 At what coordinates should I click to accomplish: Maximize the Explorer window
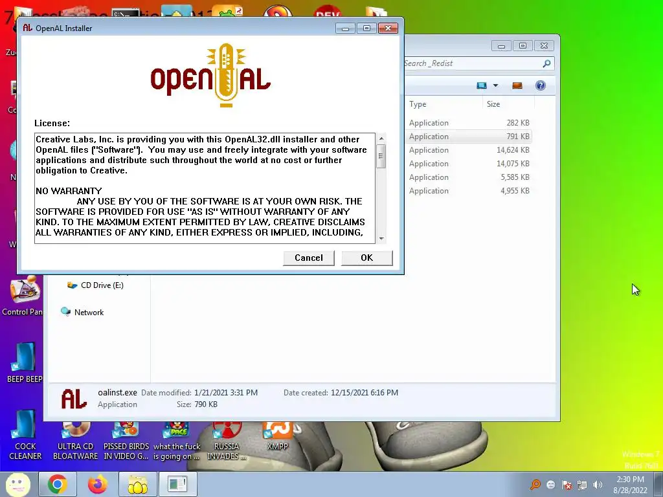coord(523,46)
